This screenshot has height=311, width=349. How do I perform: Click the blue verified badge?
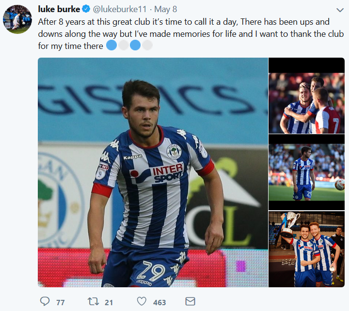85,10
